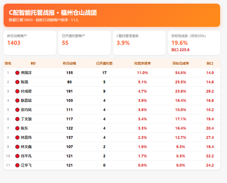Click the name 肖平凡 in rank 10 row

[26, 156]
